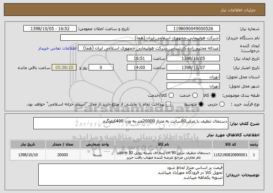Click the شرح کلی نیاز label

click(245, 124)
